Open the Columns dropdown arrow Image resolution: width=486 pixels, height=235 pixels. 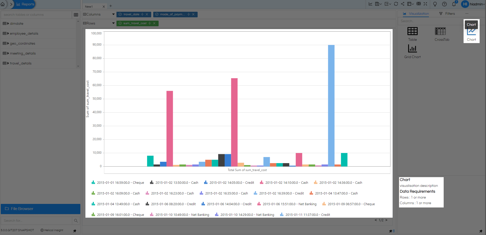click(113, 14)
